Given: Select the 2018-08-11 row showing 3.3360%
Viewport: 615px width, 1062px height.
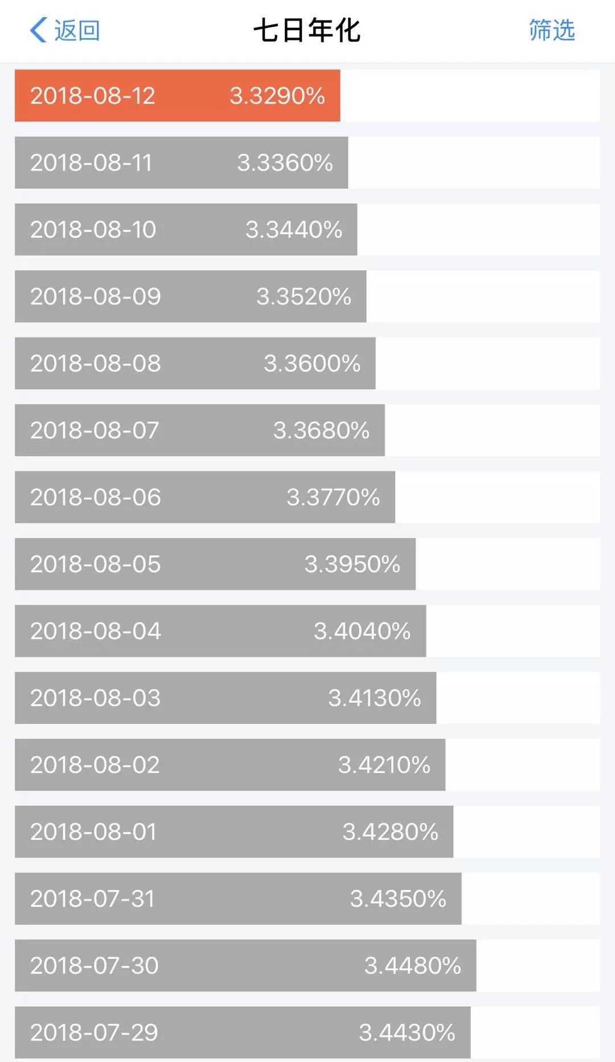Looking at the screenshot, I should click(x=181, y=162).
